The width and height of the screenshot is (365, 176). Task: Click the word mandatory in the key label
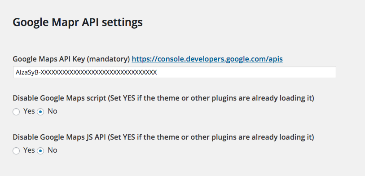(108, 59)
